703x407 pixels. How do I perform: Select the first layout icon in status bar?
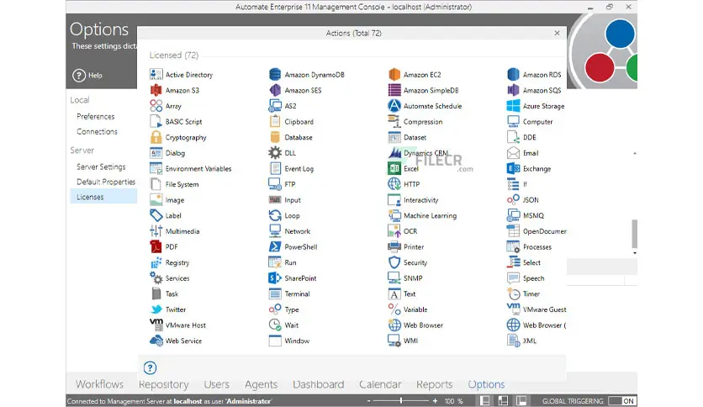coord(485,401)
